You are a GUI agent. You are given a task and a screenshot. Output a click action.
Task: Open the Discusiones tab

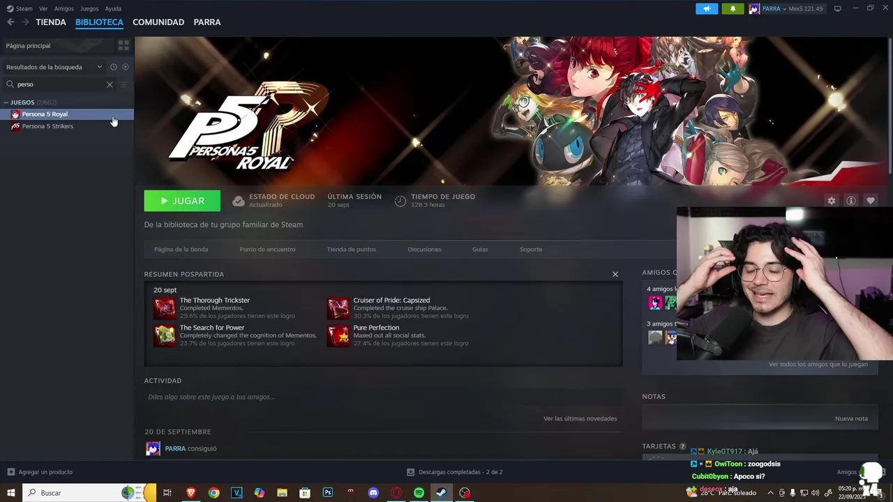point(424,250)
